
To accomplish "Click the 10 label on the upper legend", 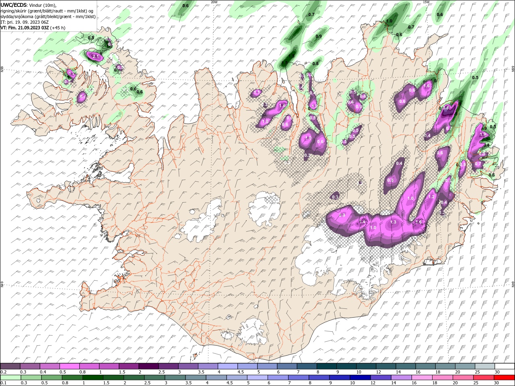I will click(x=358, y=372).
